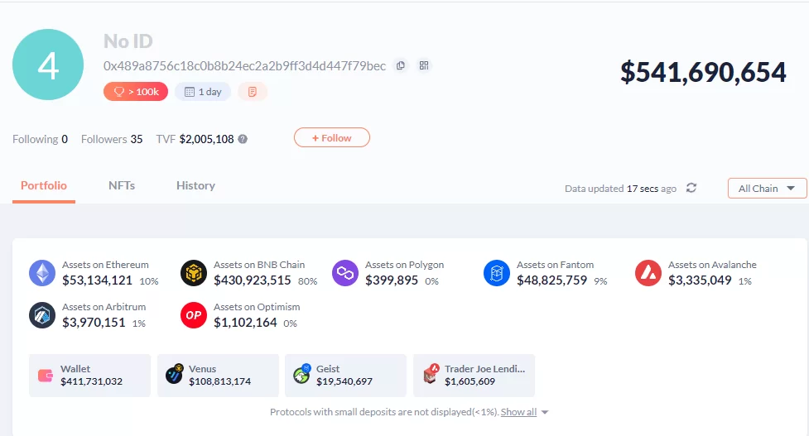Viewport: 809px width, 436px height.
Task: Click the profile avatar with number 4
Action: (48, 65)
